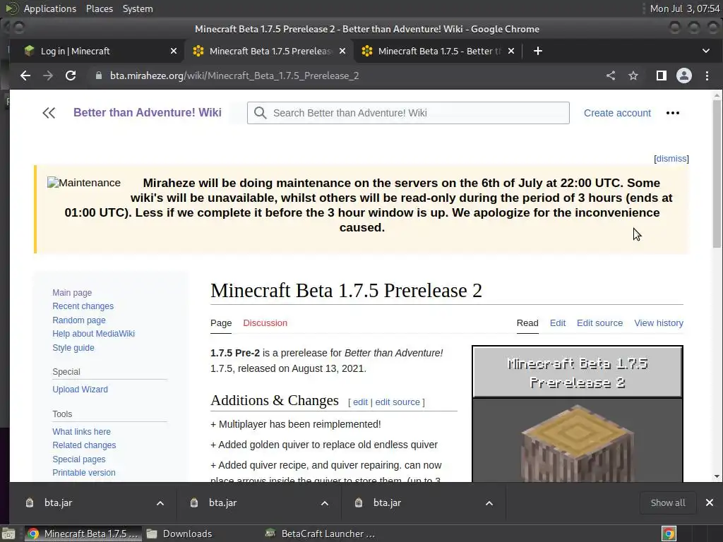Close the downloads bar
Screen dimensions: 723x542
point(709,502)
